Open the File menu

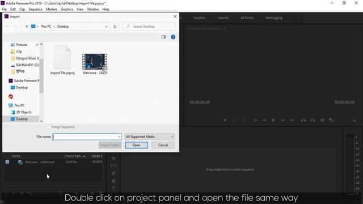[x=4, y=9]
